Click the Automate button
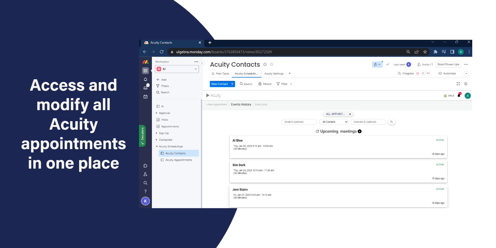The image size is (496, 248). [x=447, y=73]
